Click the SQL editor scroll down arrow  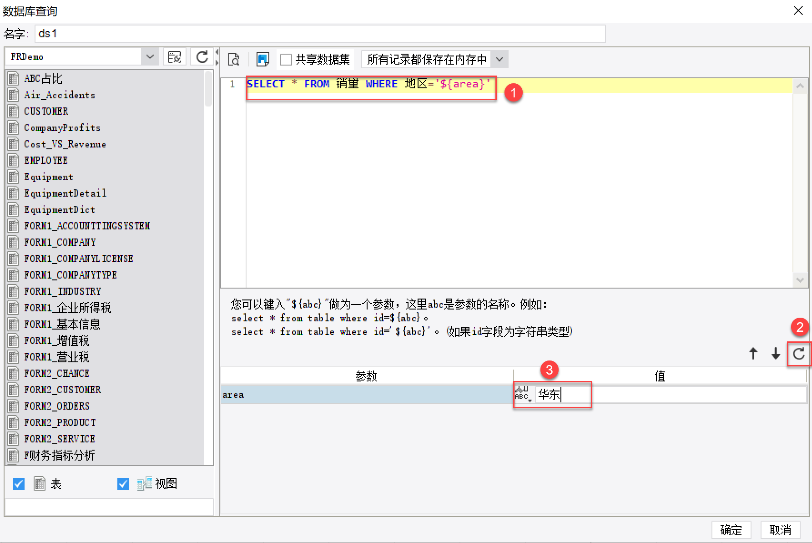(x=800, y=280)
